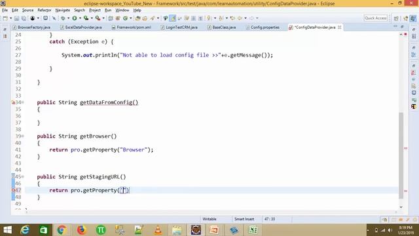This screenshot has height=236, width=419.
Task: Open the Coverage dropdown arrow
Action: [92, 18]
